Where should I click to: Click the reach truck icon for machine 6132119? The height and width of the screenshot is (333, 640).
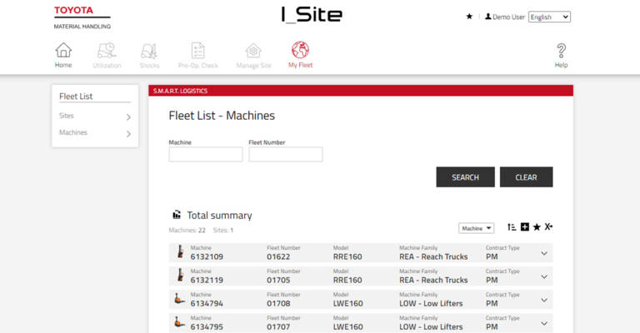click(x=180, y=275)
